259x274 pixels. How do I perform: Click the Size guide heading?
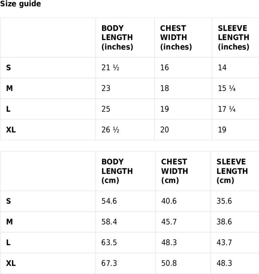tap(21, 4)
